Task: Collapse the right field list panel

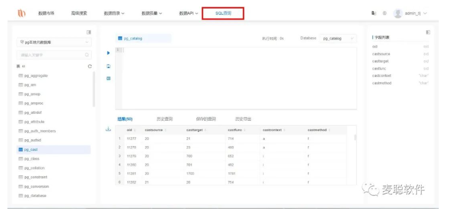Action: click(x=428, y=32)
